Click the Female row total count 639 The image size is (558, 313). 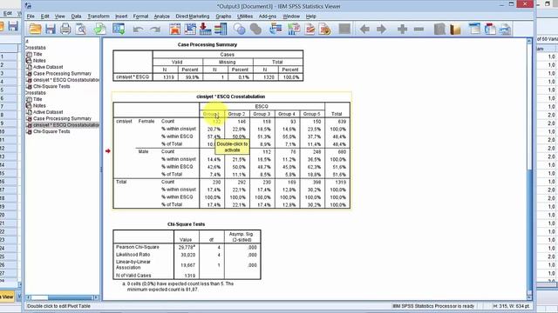coord(342,122)
